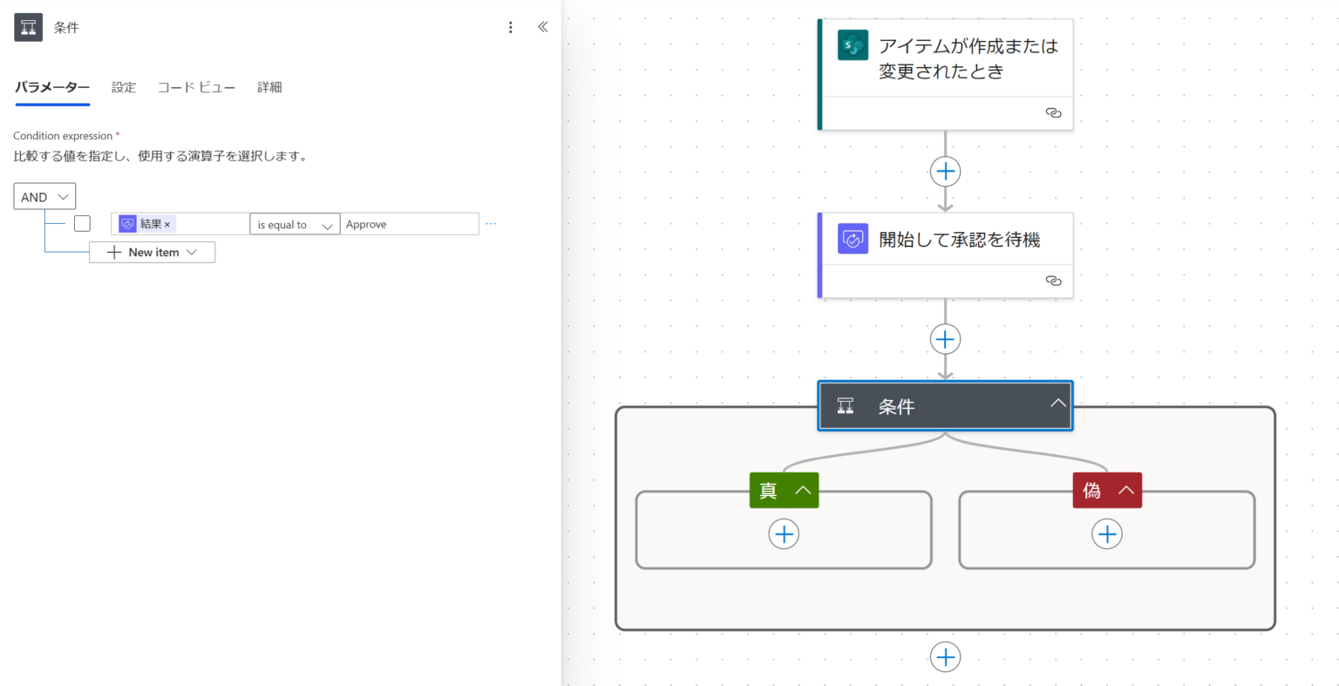Click the connection link icon on the SharePoint trigger
This screenshot has height=686, width=1339.
(x=1053, y=113)
